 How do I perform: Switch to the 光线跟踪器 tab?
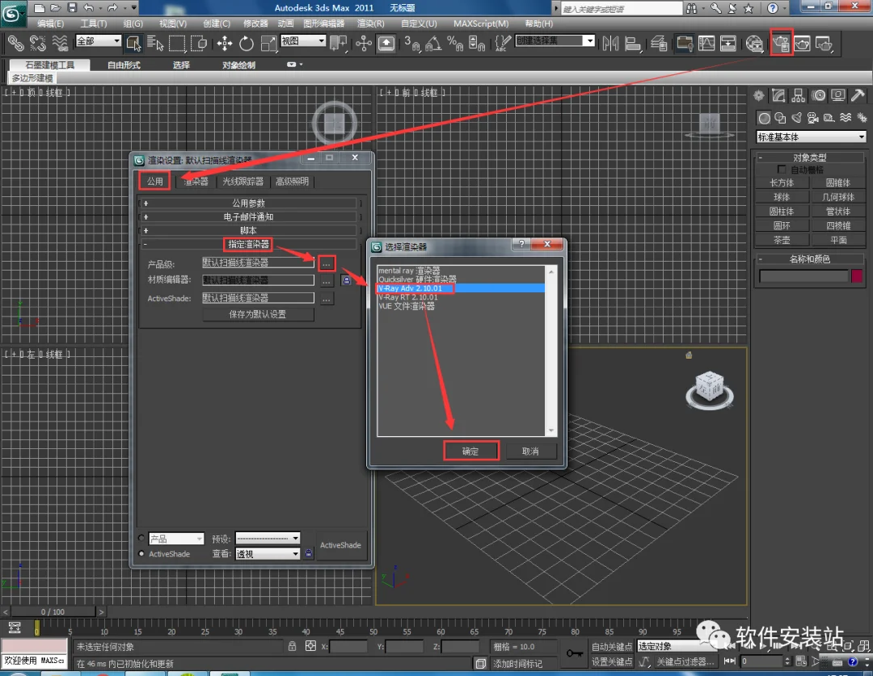tap(242, 182)
